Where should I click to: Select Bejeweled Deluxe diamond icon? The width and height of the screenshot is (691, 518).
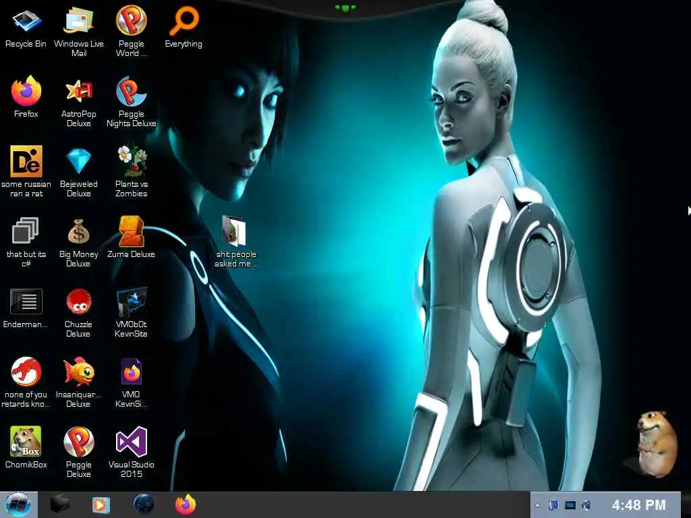click(78, 172)
